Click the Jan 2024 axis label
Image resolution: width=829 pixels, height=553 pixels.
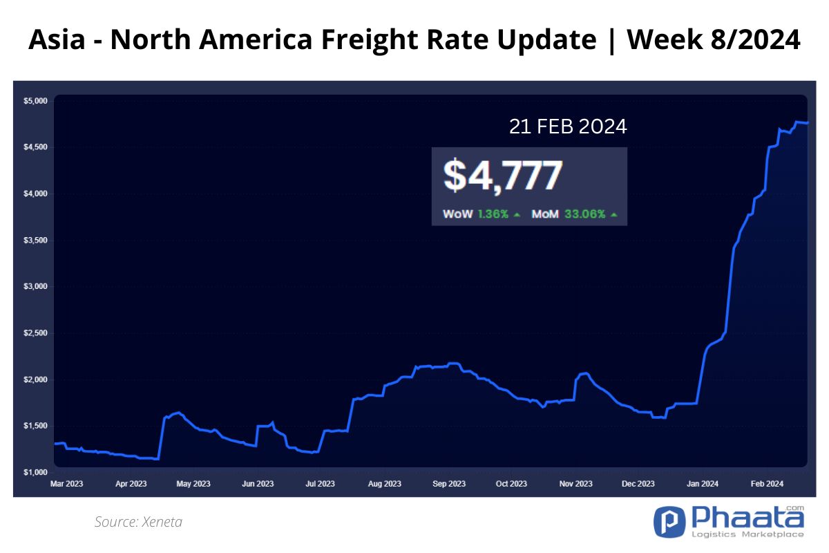[703, 484]
